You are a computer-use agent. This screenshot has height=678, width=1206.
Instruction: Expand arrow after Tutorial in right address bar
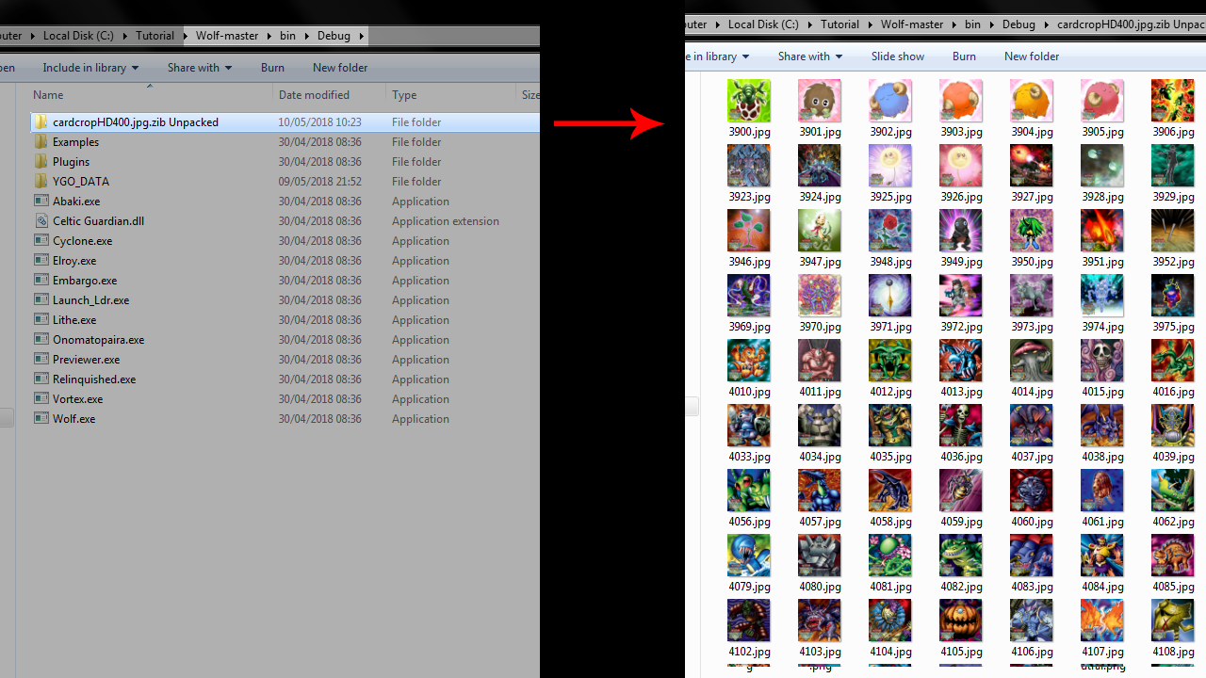(871, 24)
